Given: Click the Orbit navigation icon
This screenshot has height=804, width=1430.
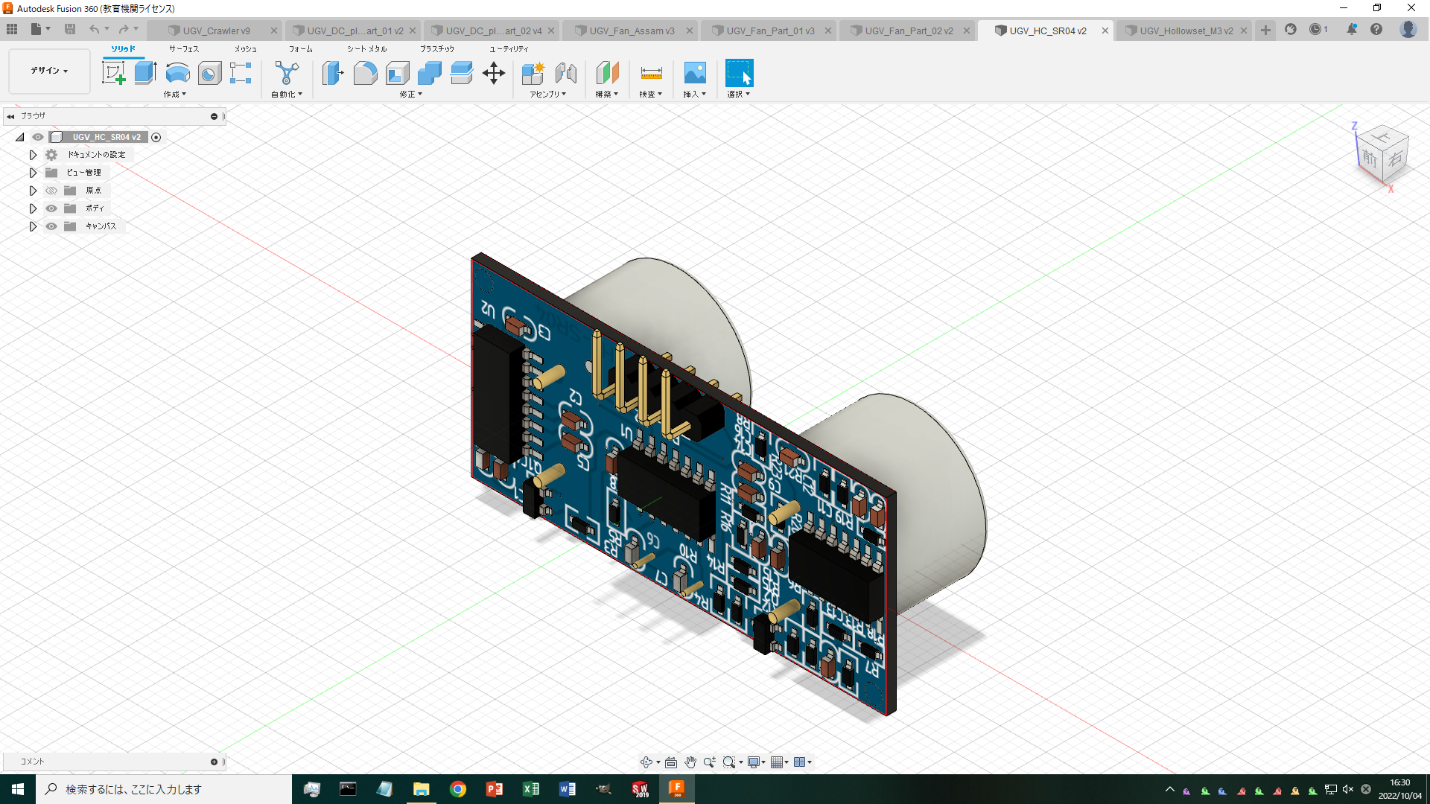Looking at the screenshot, I should coord(646,762).
